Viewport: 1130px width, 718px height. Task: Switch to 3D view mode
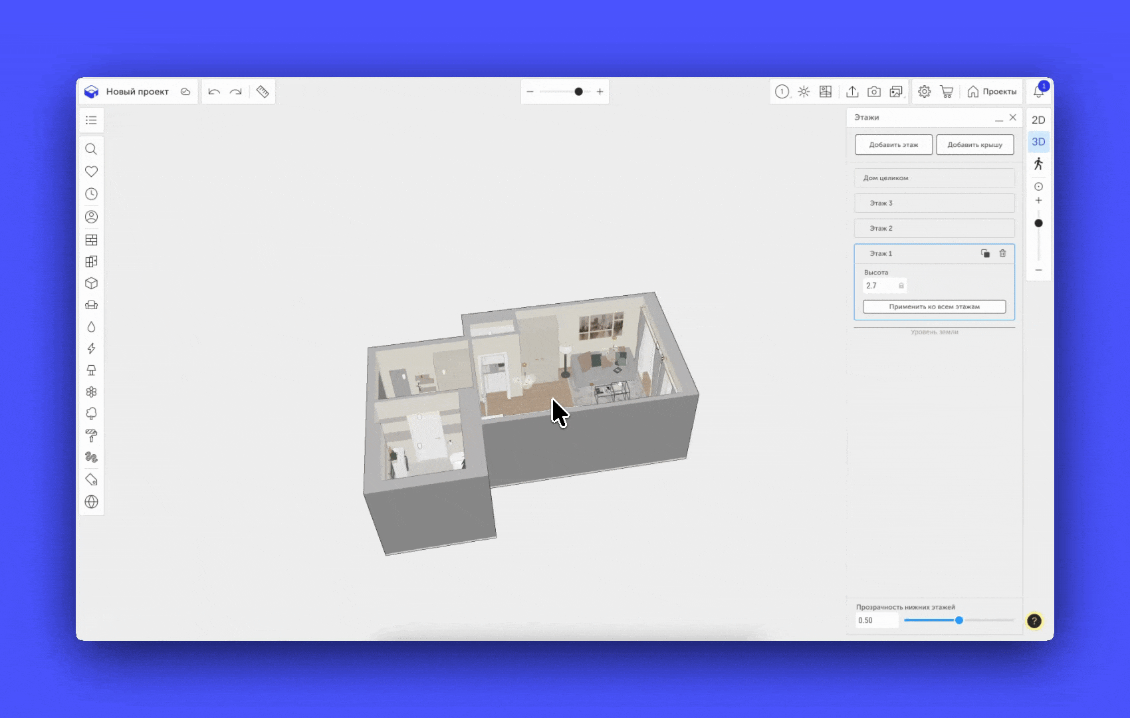click(x=1038, y=142)
